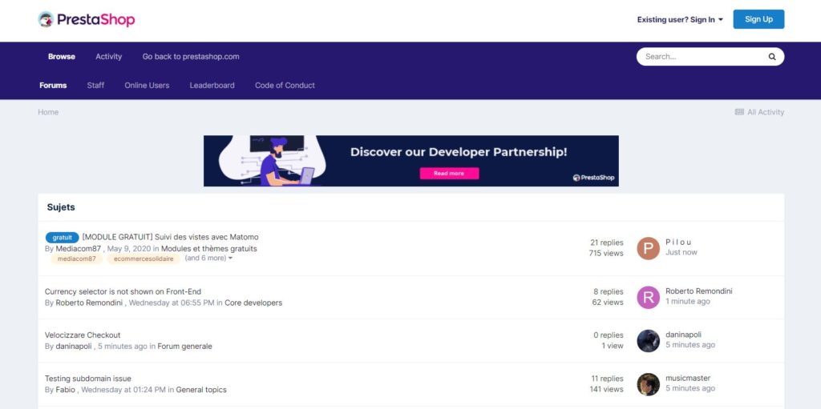Open Roberto Remondini author link in byline

coord(89,303)
